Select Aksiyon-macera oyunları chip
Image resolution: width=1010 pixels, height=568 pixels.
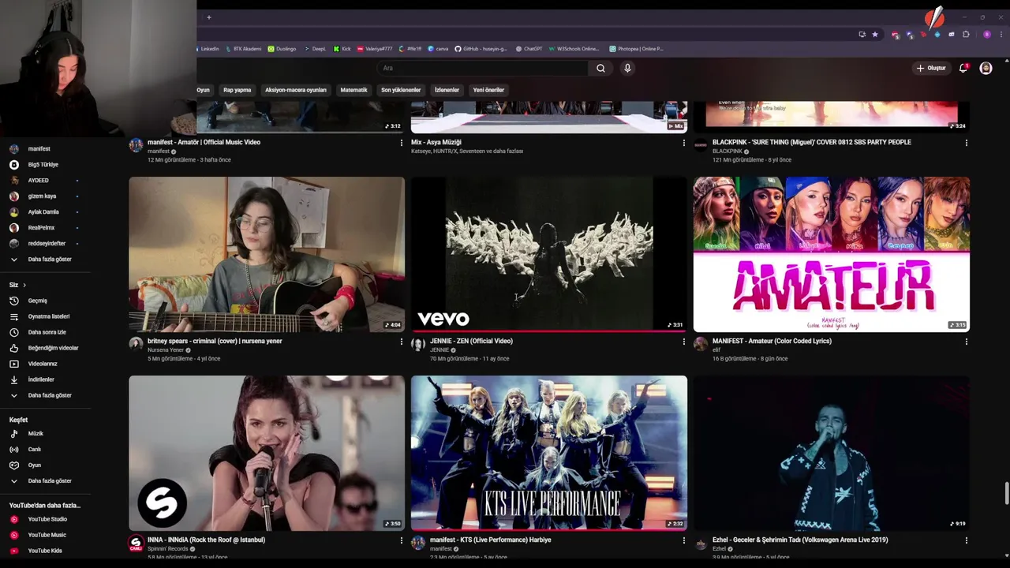[x=295, y=90]
